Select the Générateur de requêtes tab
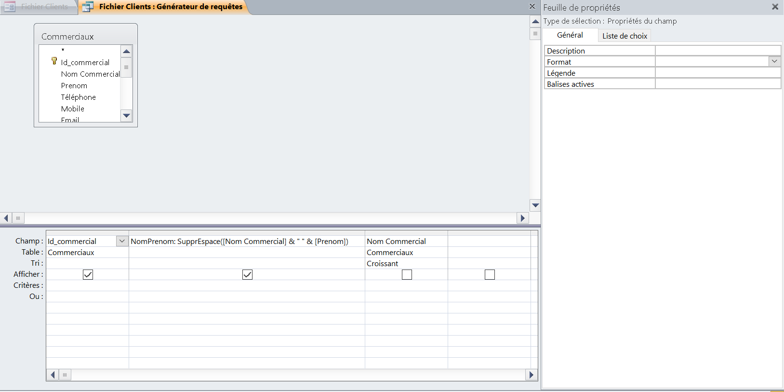Viewport: 784px width, 392px height. coord(164,7)
